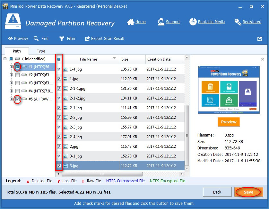Click the drive icon of #5 (All RAW) item
The height and width of the screenshot is (209, 269).
click(x=24, y=99)
